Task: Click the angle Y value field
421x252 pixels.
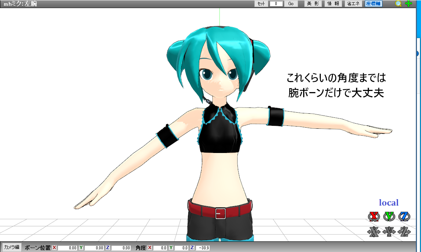Action: coord(181,248)
